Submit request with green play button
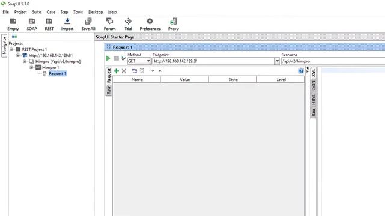This screenshot has height=216, width=385. (x=108, y=58)
